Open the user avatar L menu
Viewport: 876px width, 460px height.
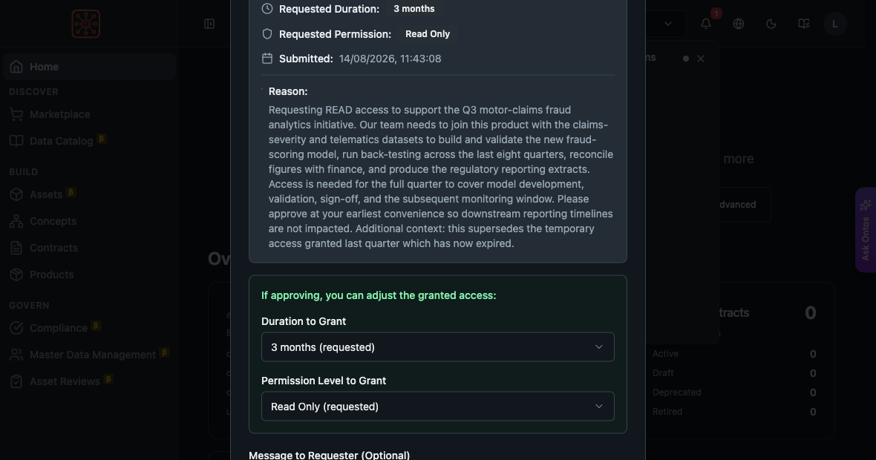[x=835, y=24]
